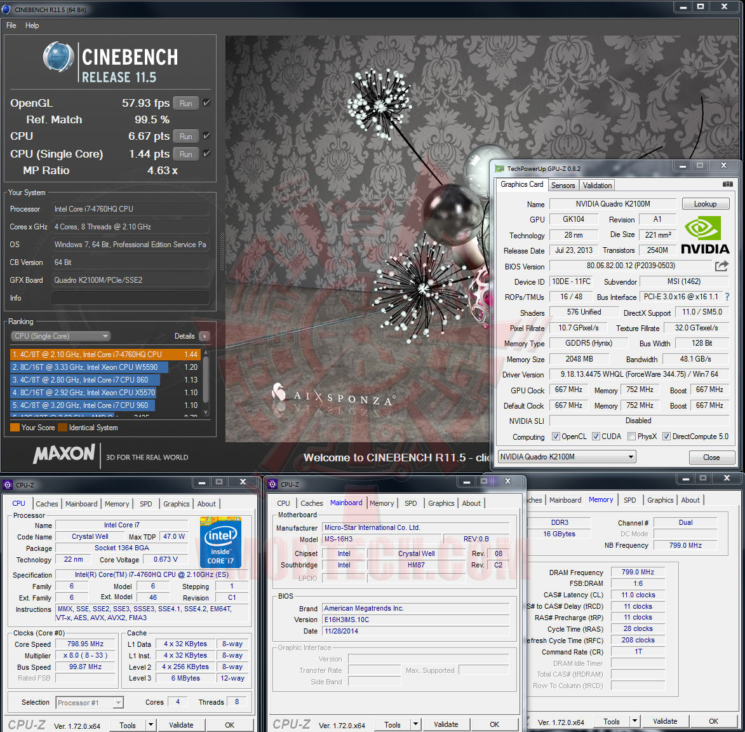This screenshot has height=732, width=745.
Task: Switch to the Sensors tab in GPU-Z
Action: click(563, 186)
